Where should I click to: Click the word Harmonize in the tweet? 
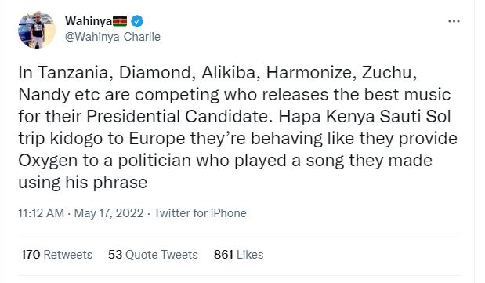point(309,73)
